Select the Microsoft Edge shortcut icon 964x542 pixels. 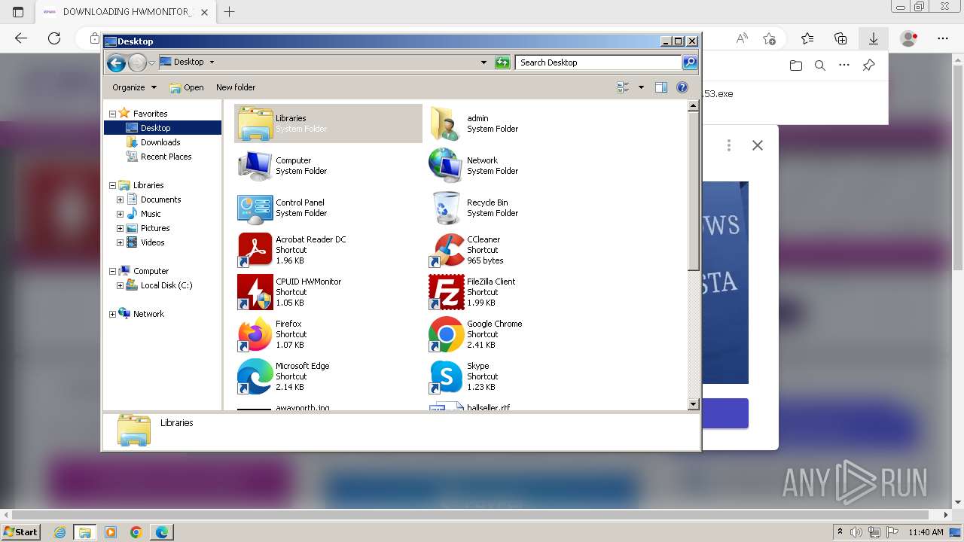point(255,376)
